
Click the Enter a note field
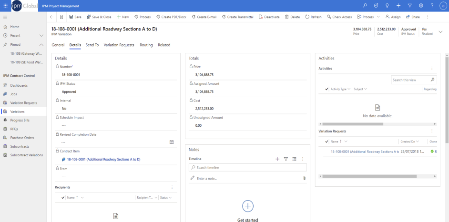coord(248,178)
